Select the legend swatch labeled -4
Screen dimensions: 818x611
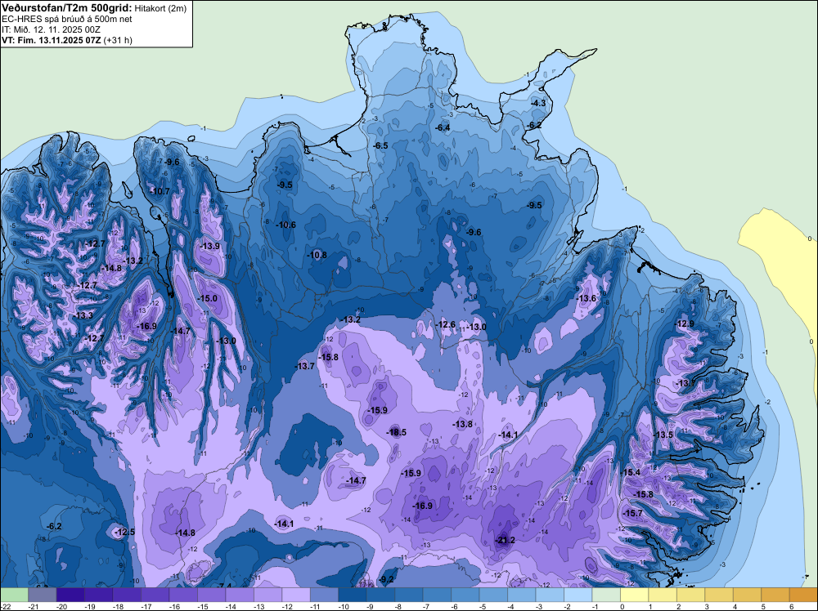tap(521, 595)
